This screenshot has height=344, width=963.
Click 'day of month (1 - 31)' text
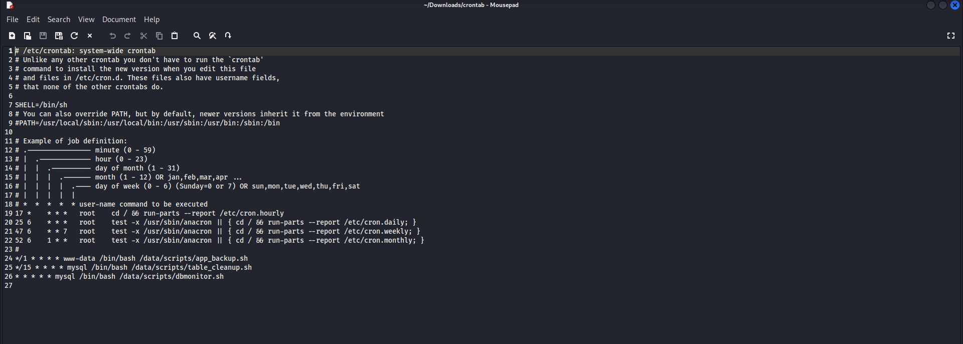pyautogui.click(x=137, y=168)
